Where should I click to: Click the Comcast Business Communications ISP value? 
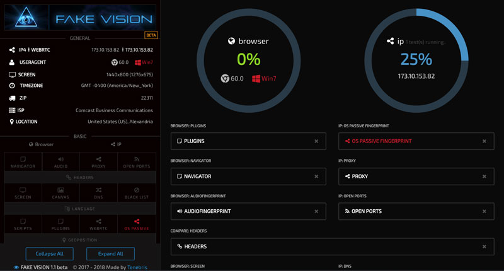click(x=114, y=110)
